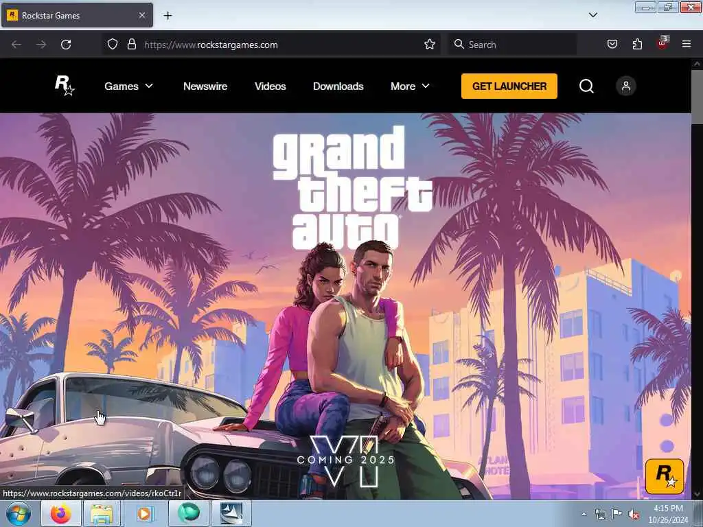Image resolution: width=703 pixels, height=527 pixels.
Task: Click the floating yellow Rockstar badge
Action: click(x=665, y=476)
